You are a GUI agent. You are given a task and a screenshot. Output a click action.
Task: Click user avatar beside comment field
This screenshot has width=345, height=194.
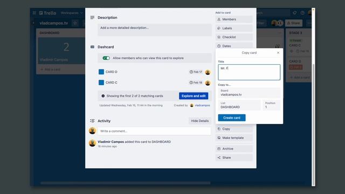(92, 130)
